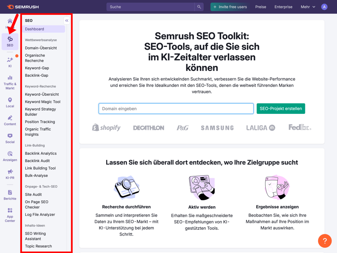The width and height of the screenshot is (337, 253).
Task: Open Backlink Analytics
Action: click(x=40, y=153)
